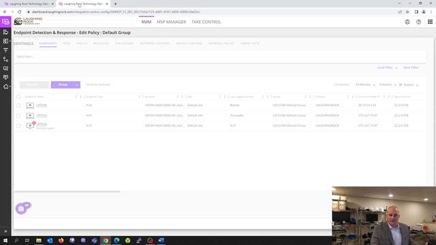Open Windows Start menu
This screenshot has height=245, width=436.
click(5, 240)
